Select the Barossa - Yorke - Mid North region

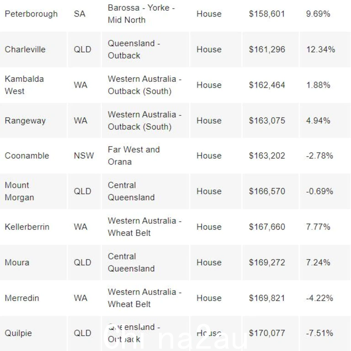(x=141, y=14)
